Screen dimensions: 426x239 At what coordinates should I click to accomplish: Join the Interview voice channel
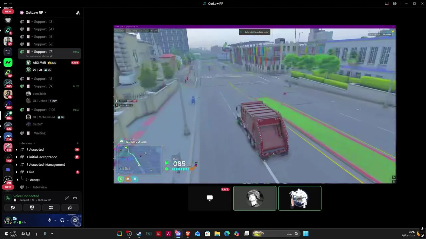point(49,187)
